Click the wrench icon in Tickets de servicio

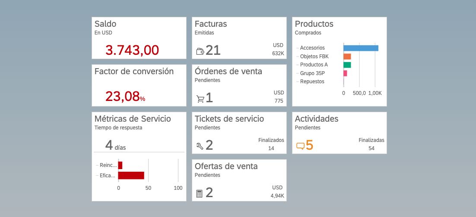click(x=200, y=146)
